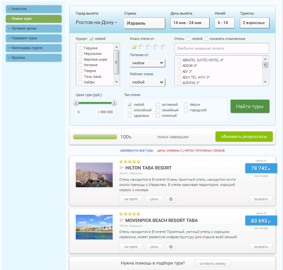
Task: Check the Хайфа resort
Action: coord(80,82)
